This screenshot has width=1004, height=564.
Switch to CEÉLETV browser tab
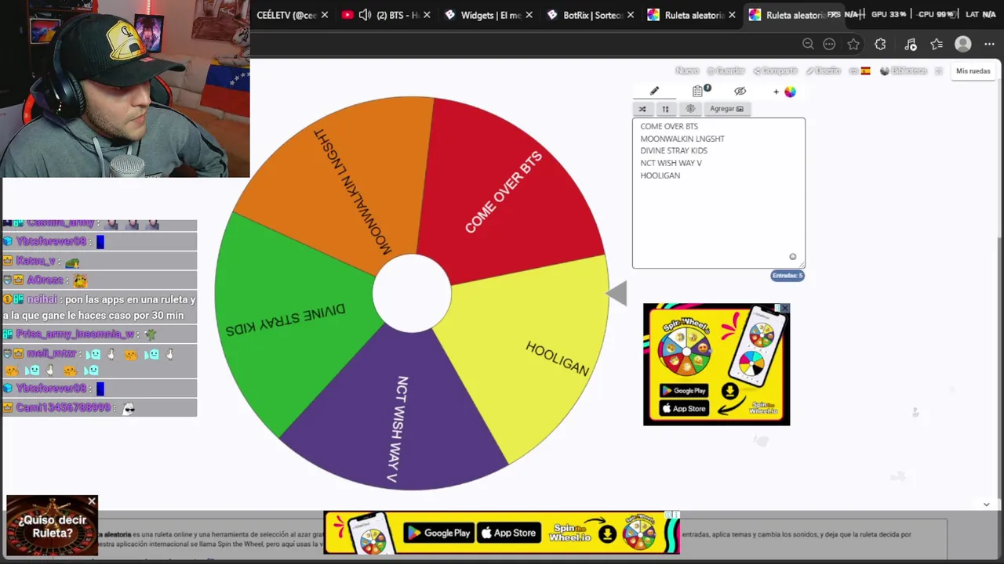(x=286, y=15)
